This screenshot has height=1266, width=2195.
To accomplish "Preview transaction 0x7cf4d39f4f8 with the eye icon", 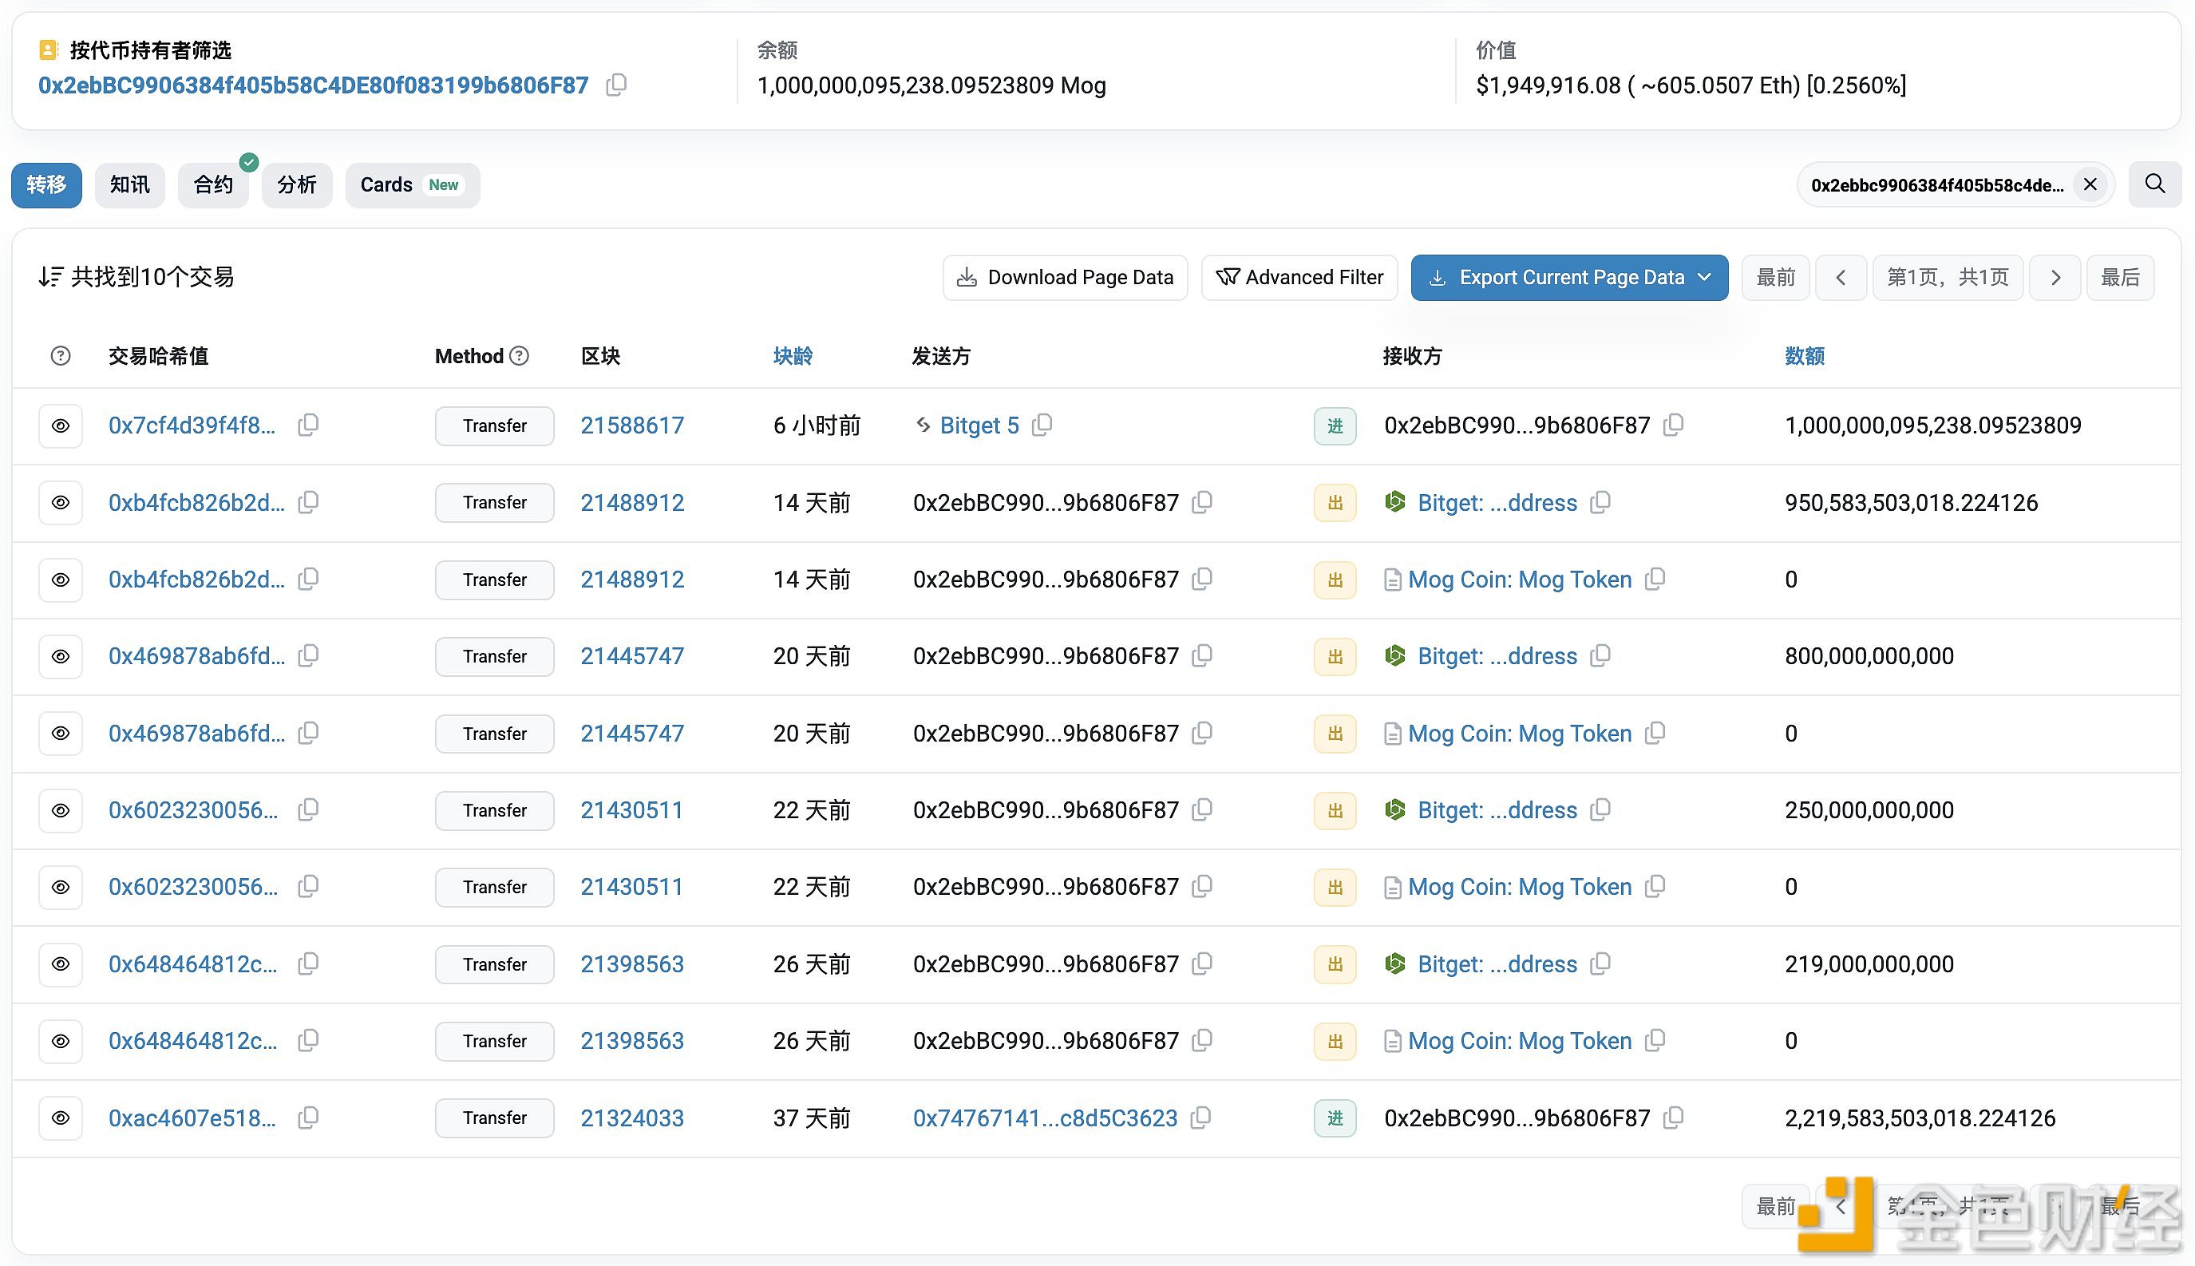I will (x=60, y=426).
